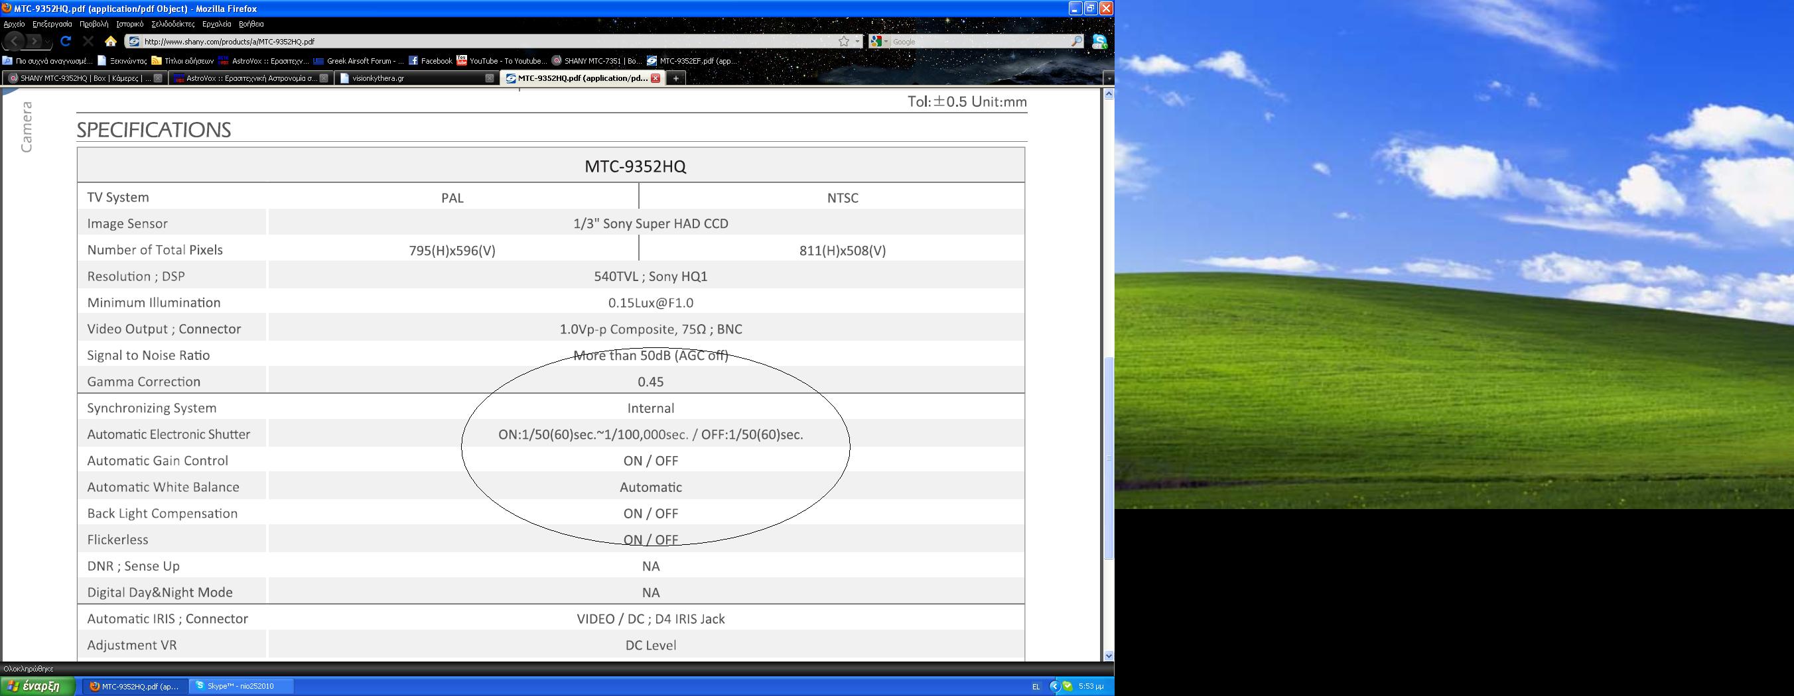
Task: Select the MTC-9352HQ.pdf tab
Action: coord(583,78)
